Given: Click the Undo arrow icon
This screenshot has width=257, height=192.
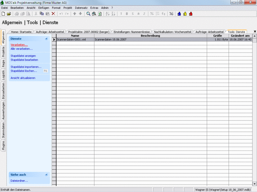Looking at the screenshot, I should 61,14.
